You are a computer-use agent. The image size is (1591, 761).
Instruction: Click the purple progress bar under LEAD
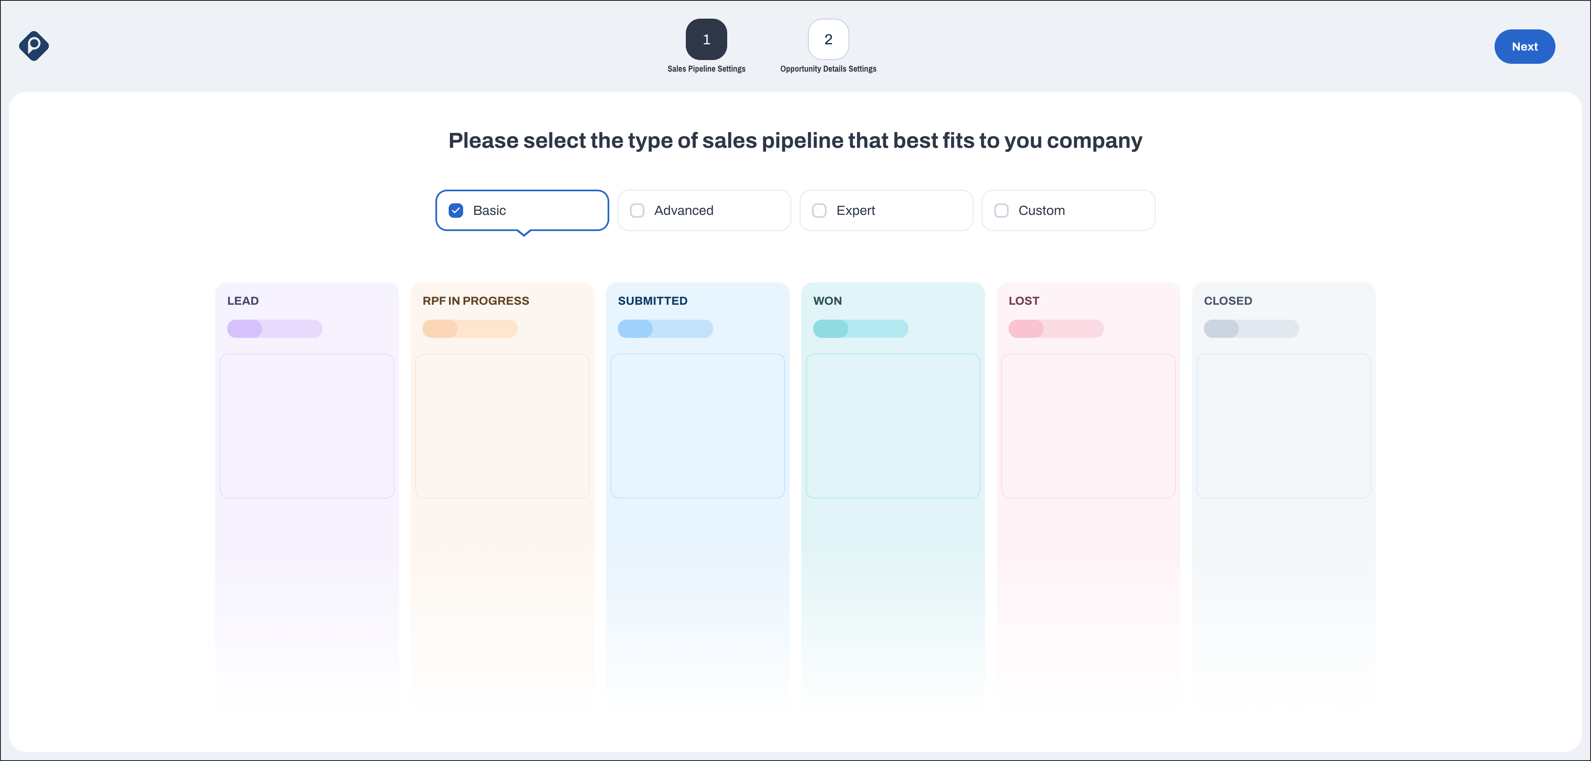click(275, 329)
